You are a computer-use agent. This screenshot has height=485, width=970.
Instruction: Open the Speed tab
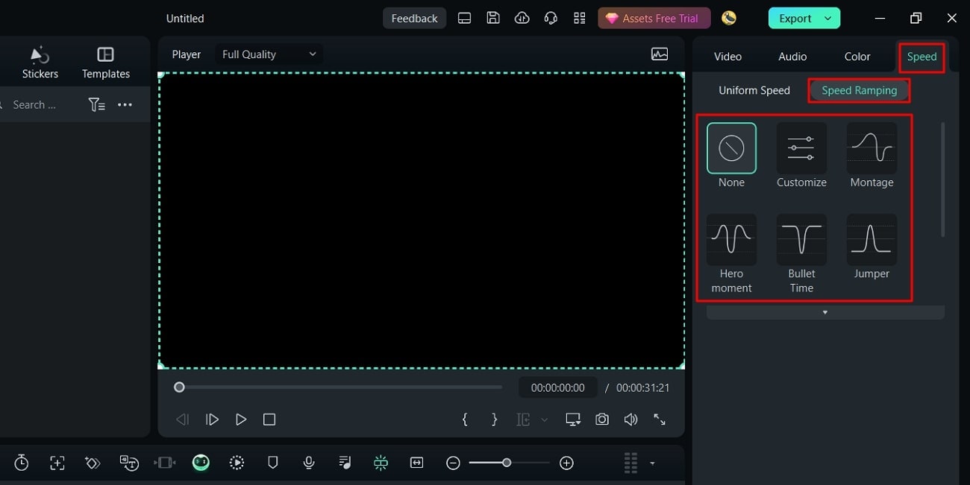[921, 57]
